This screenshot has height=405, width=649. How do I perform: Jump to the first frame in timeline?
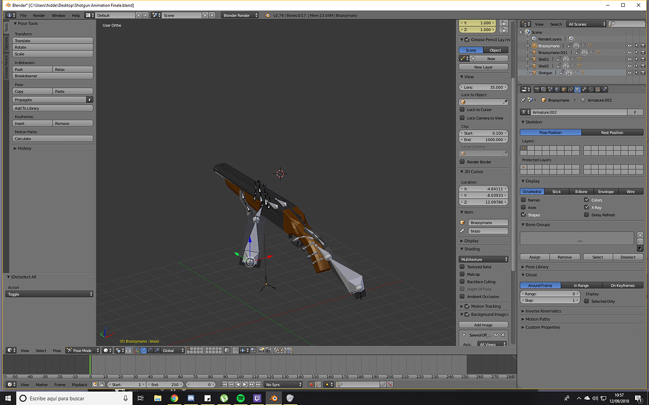[x=224, y=385]
